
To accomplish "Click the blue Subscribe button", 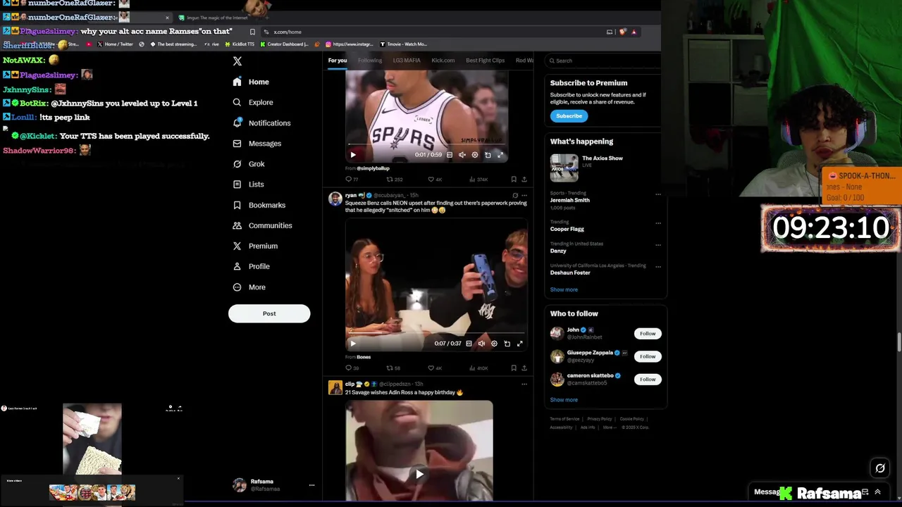I will 569,116.
